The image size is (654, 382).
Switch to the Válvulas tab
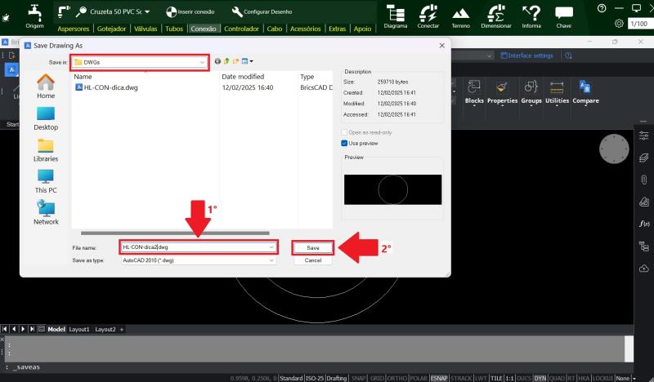click(x=146, y=29)
